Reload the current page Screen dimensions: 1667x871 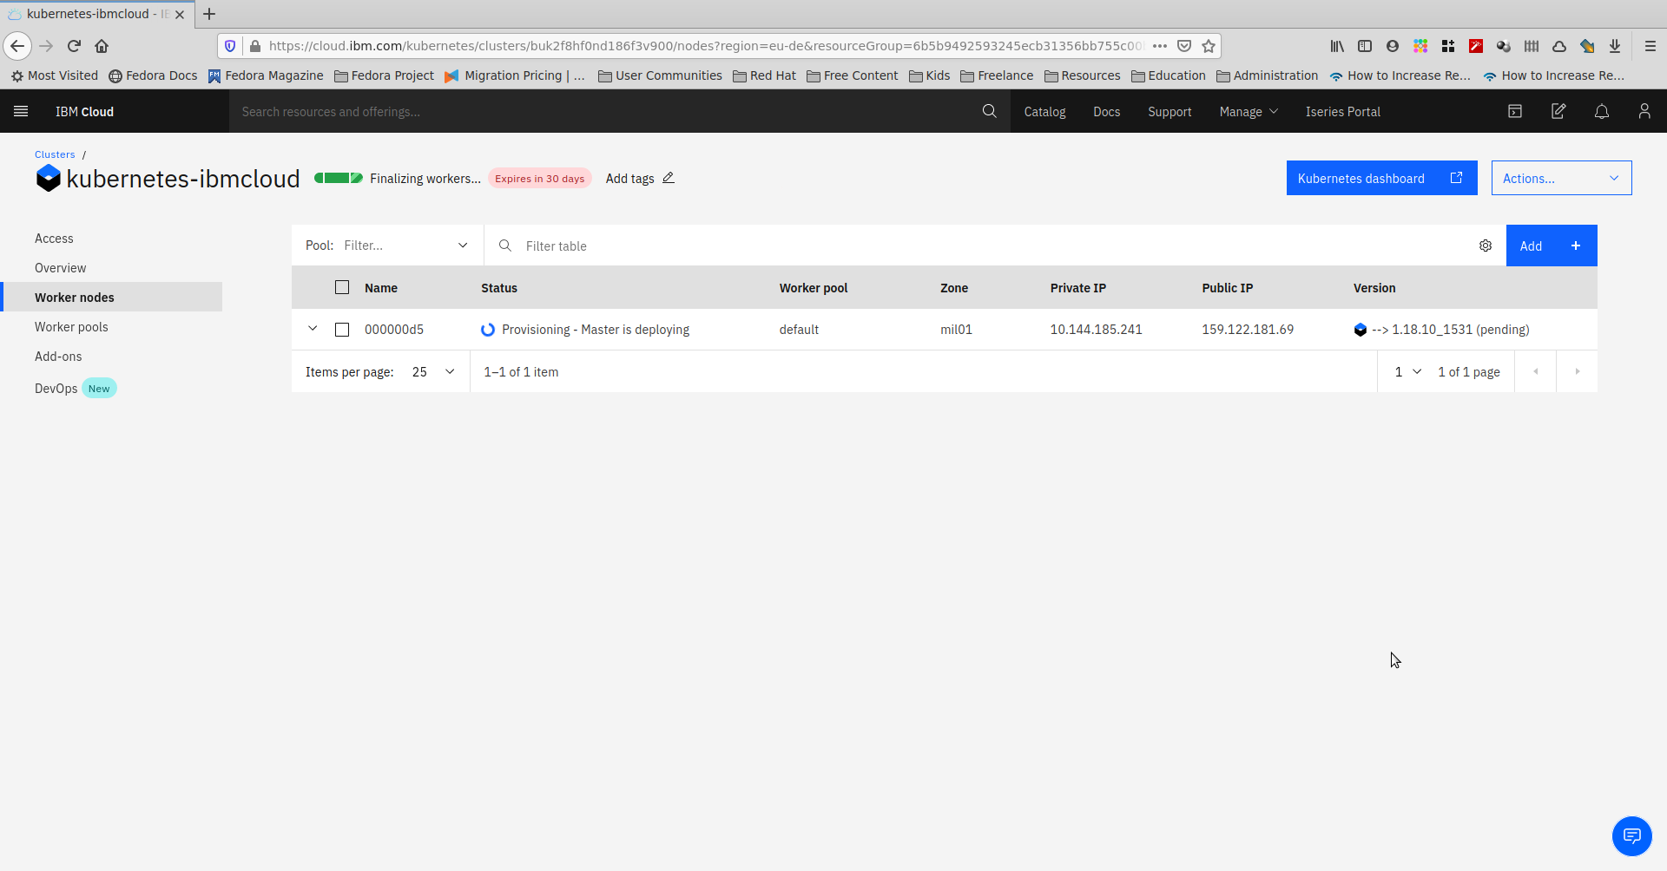pos(75,46)
